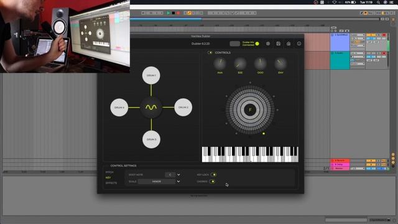Click the Siri icon in menu bar
Viewport: 398px width, 224px height.
click(386, 2)
